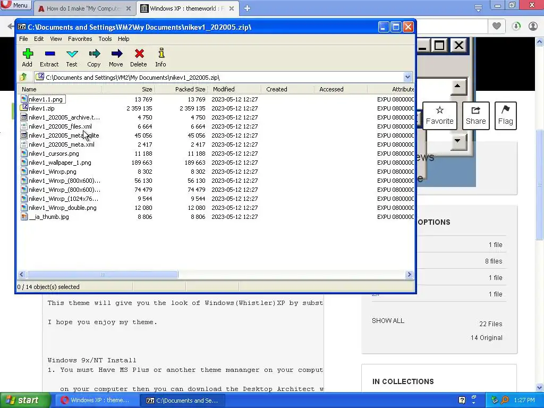Open the browser profile account icon
The width and height of the screenshot is (544, 408).
click(533, 26)
